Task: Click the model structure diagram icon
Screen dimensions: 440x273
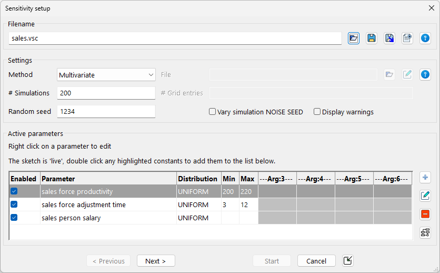Action: (x=425, y=232)
